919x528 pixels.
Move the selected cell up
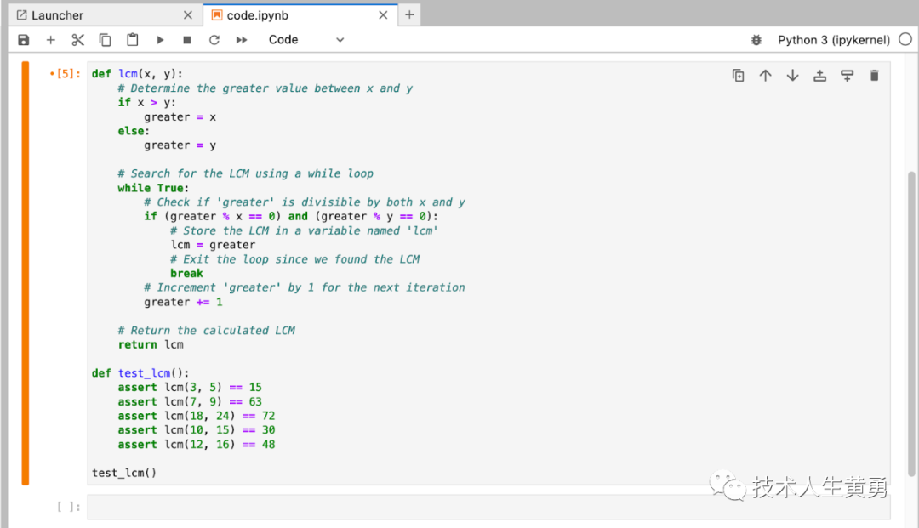(x=765, y=75)
